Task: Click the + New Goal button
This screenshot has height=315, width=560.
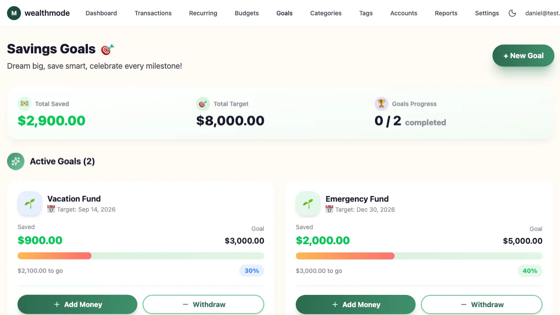Action: (x=523, y=56)
